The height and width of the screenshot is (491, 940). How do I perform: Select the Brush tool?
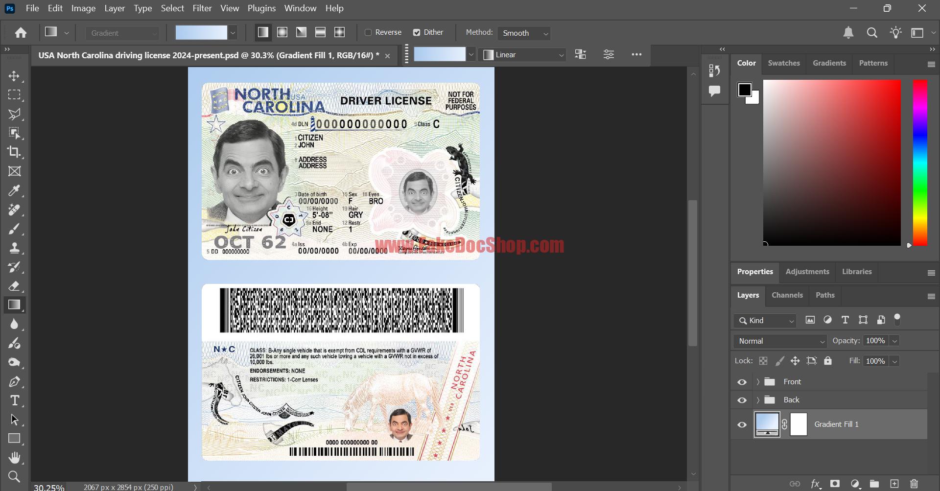(14, 229)
